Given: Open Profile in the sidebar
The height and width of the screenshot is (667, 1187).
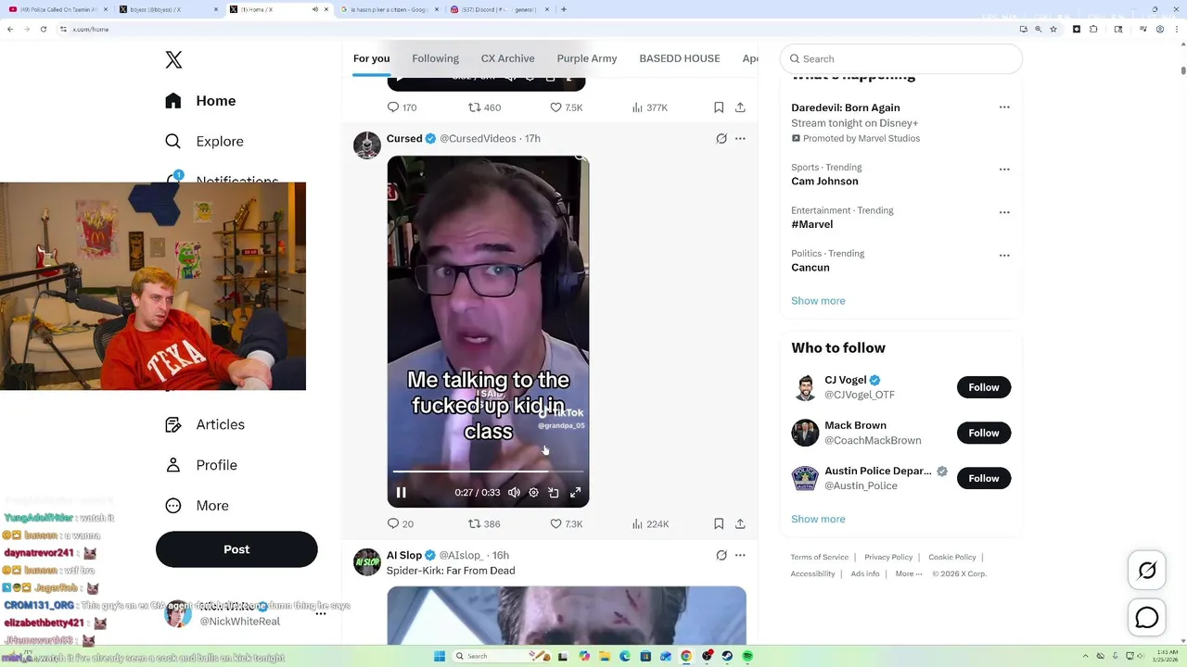Looking at the screenshot, I should point(201,465).
